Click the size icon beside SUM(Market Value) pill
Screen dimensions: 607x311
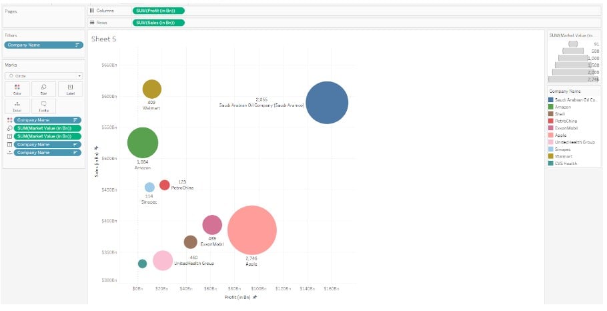tap(10, 128)
